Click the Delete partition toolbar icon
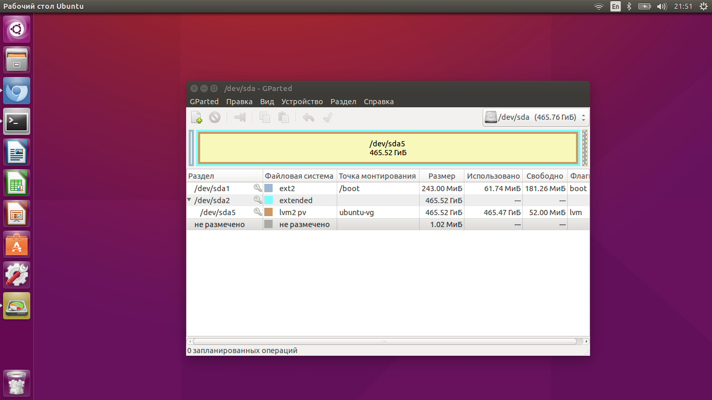Viewport: 712px width, 400px height. [x=215, y=117]
